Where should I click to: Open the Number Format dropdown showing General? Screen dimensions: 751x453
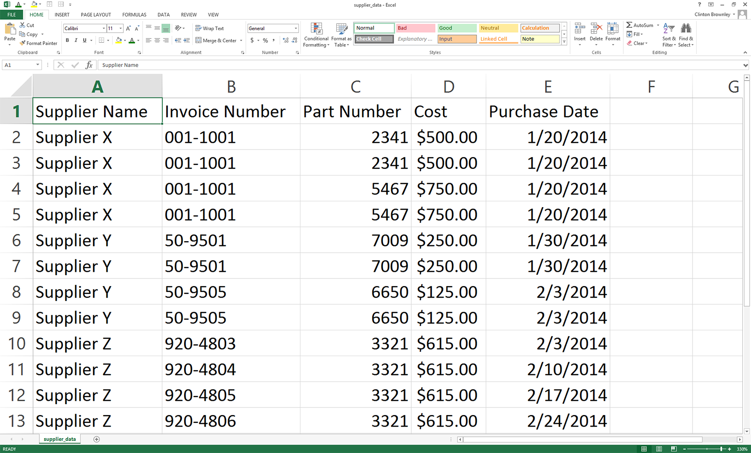pyautogui.click(x=273, y=28)
